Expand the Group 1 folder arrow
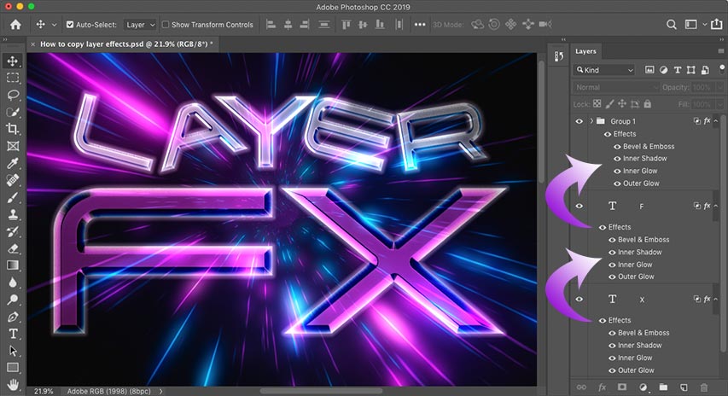Viewport: 728px width, 396px height. pos(591,121)
